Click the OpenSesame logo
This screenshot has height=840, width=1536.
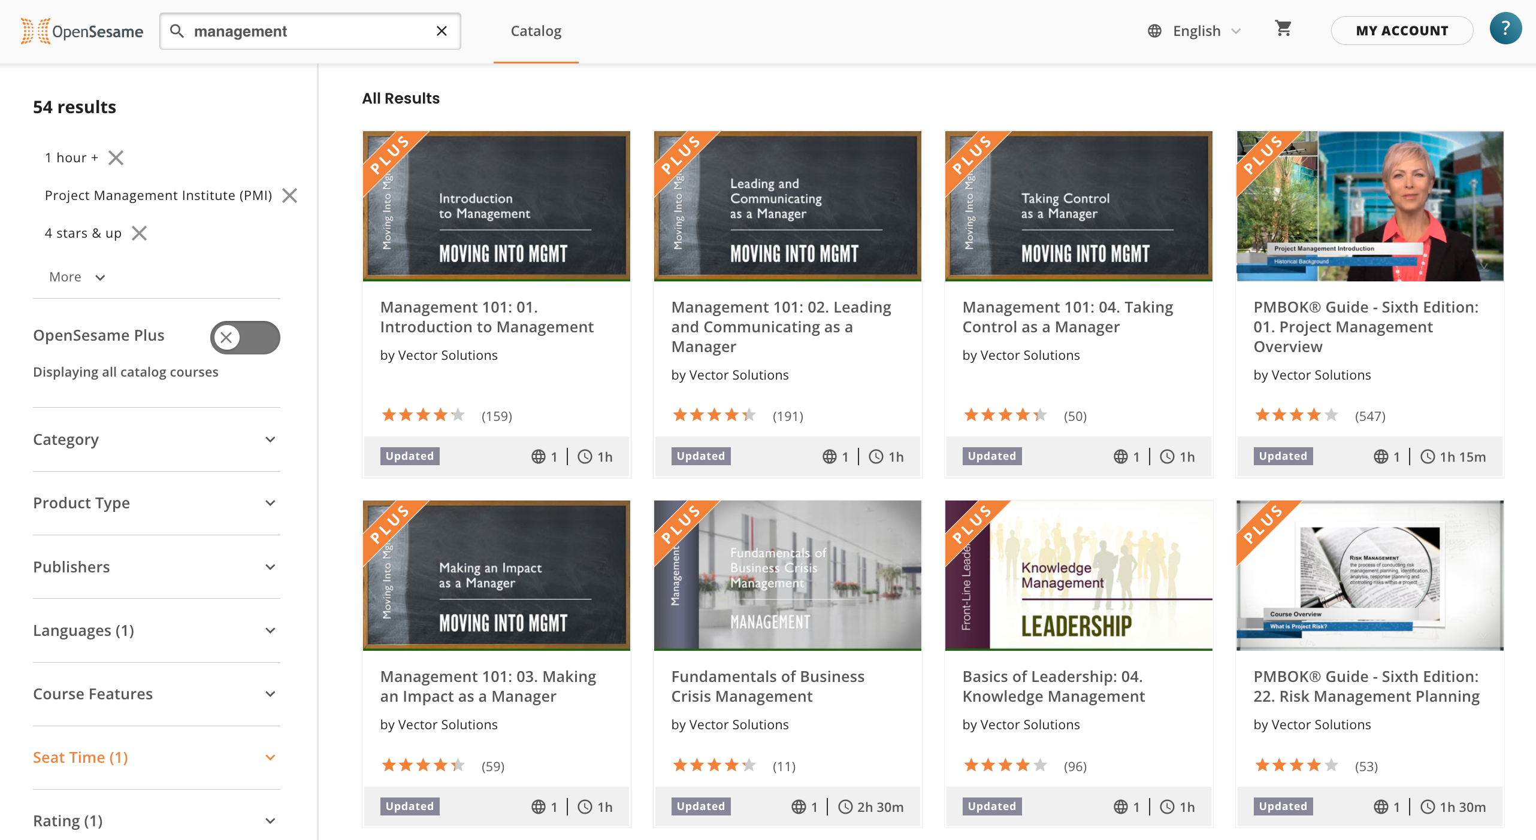(x=82, y=31)
